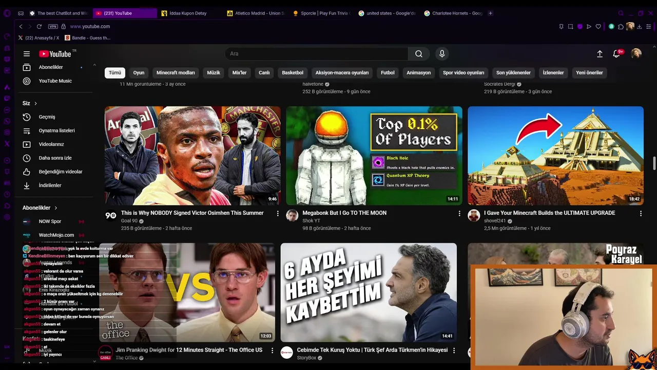Bookmark the page with the heart icon
The image size is (657, 370).
pyautogui.click(x=598, y=26)
